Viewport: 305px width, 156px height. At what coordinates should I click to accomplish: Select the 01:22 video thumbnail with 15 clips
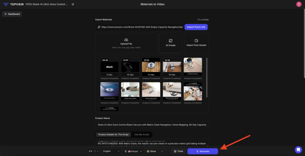tap(151, 67)
